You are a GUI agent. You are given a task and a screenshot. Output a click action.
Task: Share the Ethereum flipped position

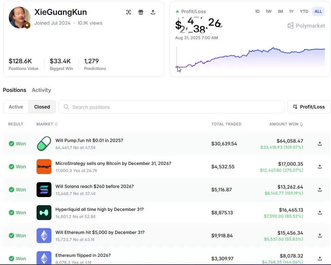click(x=320, y=259)
